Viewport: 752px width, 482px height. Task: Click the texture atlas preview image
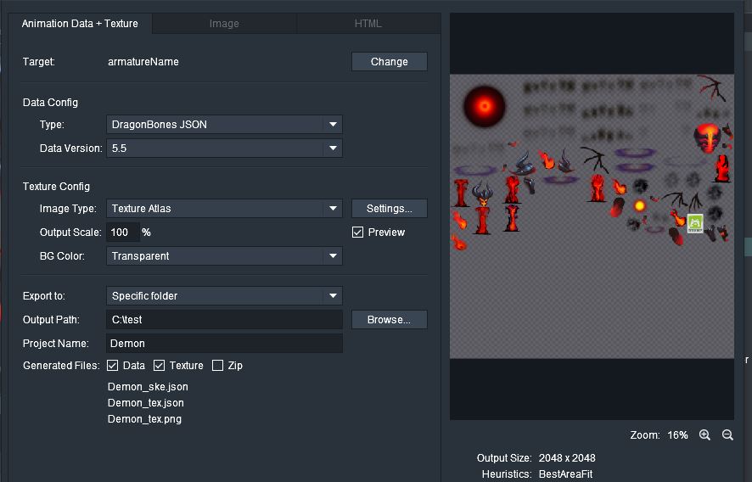pyautogui.click(x=592, y=216)
